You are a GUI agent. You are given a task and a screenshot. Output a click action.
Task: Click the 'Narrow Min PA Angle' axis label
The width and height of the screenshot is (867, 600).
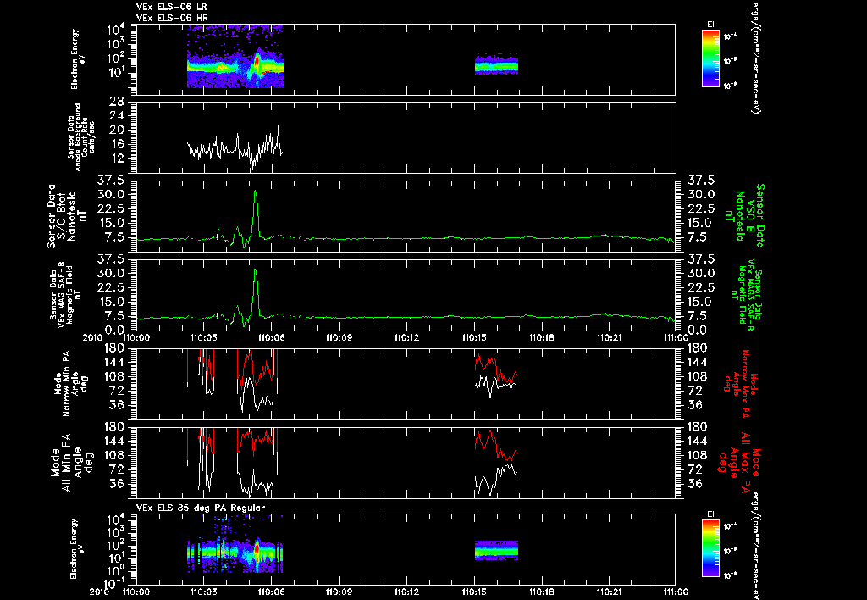tap(70, 386)
